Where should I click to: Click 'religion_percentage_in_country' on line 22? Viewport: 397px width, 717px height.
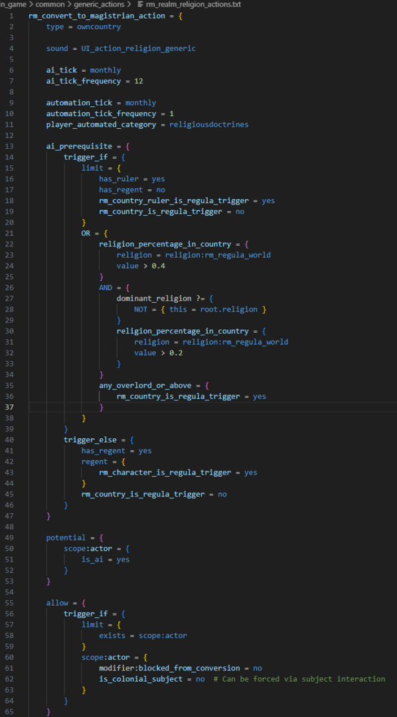click(165, 244)
